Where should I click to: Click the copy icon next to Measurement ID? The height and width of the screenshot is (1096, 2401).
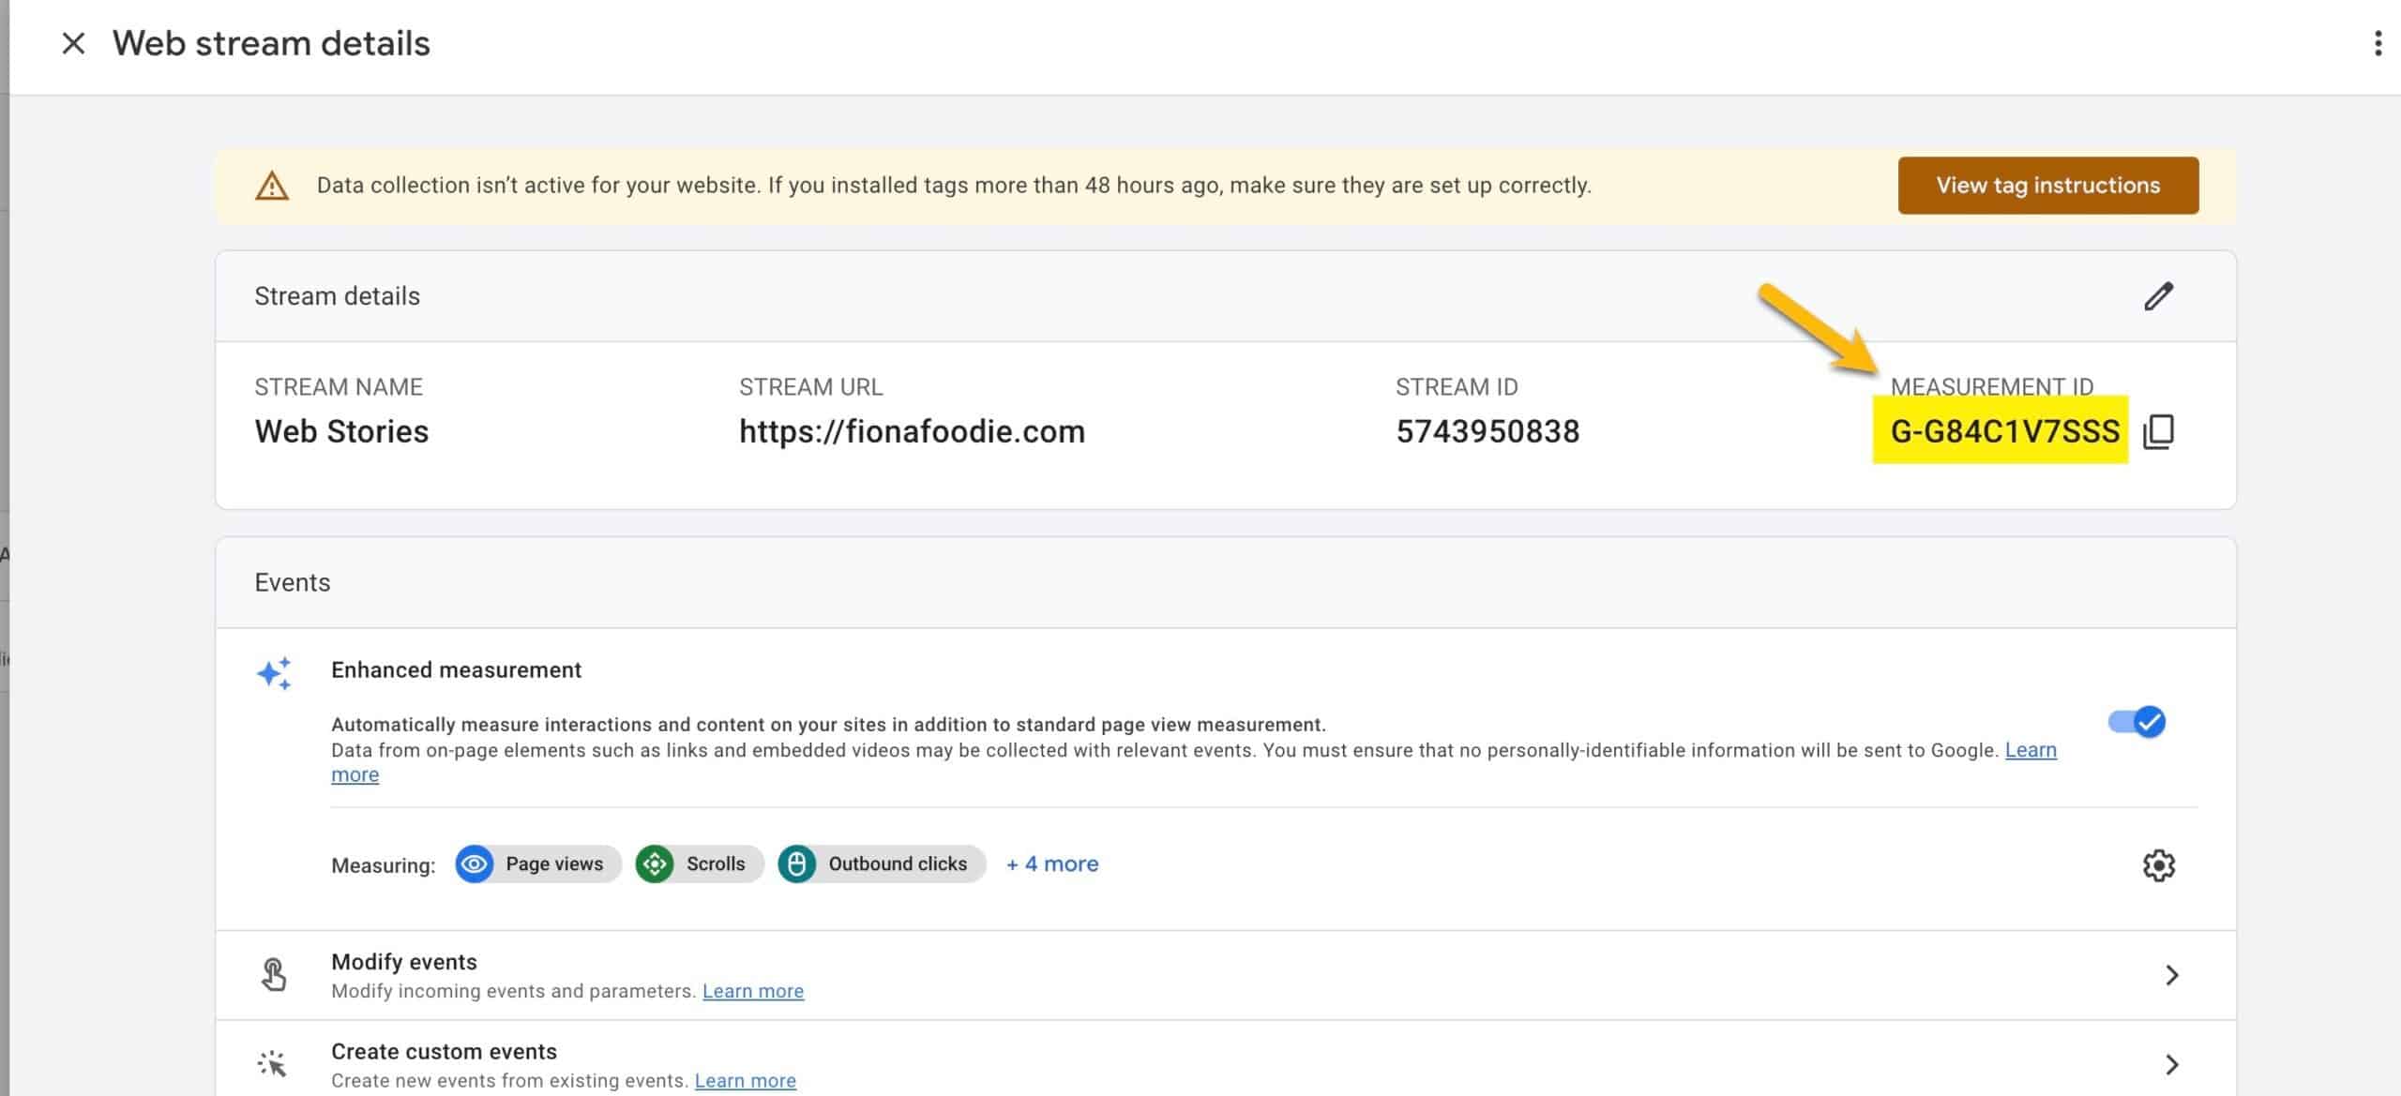(2159, 431)
